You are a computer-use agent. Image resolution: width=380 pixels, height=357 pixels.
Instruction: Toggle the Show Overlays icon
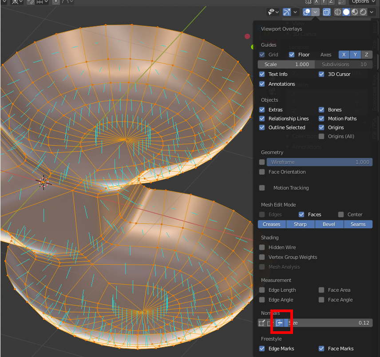[x=307, y=12]
